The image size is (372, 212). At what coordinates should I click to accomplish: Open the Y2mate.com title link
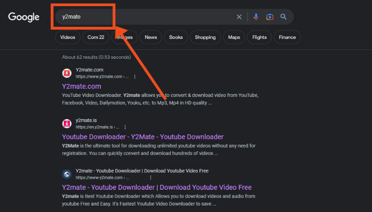82,86
